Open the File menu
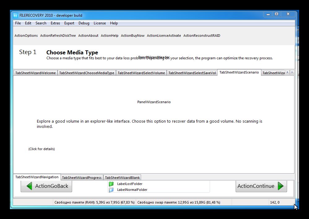The image size is (309, 219). coord(18,23)
